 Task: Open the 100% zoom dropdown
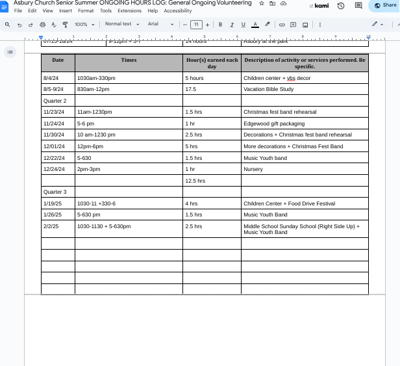tap(84, 25)
